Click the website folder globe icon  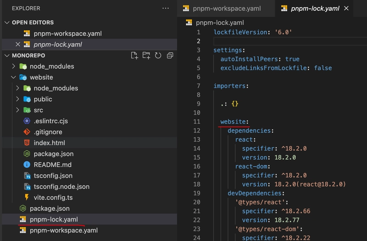tap(23, 77)
